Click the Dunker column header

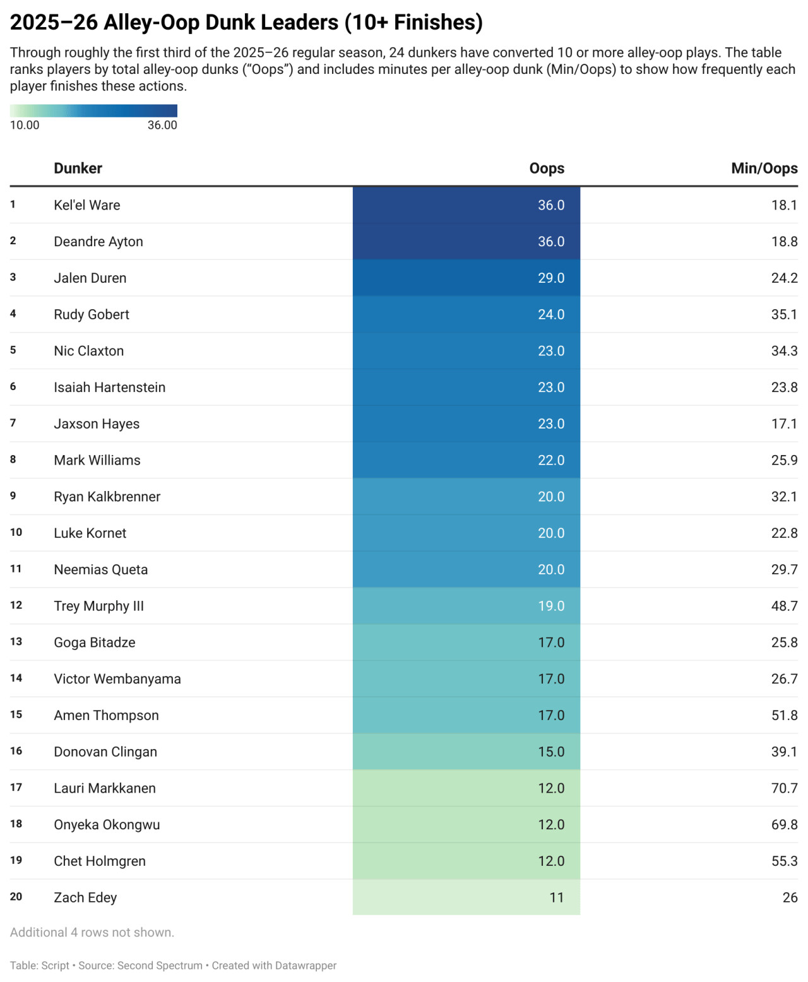(78, 169)
